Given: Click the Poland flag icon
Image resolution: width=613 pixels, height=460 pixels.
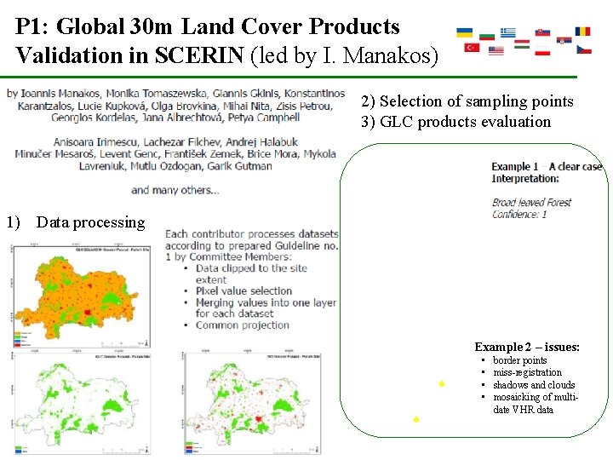Looking at the screenshot, I should click(x=542, y=51).
